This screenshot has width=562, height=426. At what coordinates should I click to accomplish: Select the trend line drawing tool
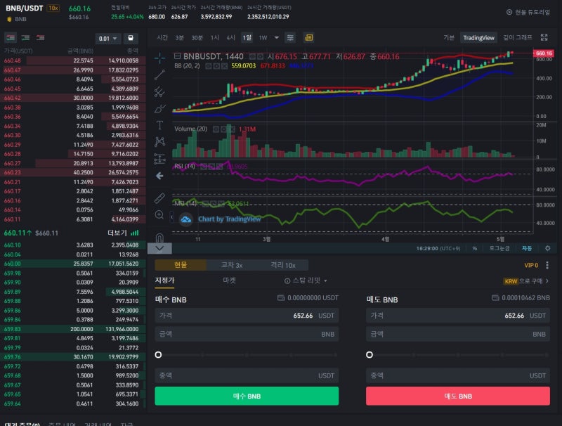tap(160, 75)
